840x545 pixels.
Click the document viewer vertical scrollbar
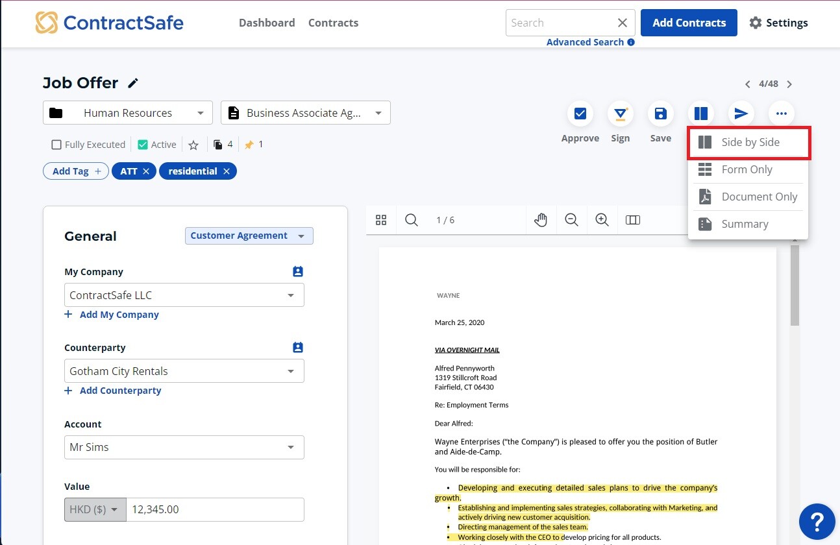coord(795,286)
